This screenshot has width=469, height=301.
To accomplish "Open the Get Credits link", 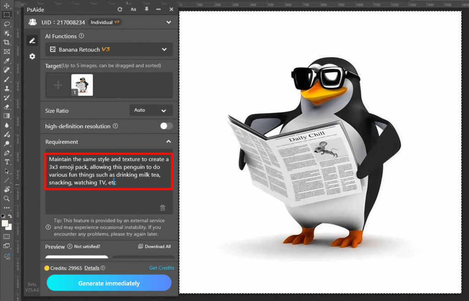I will [161, 268].
